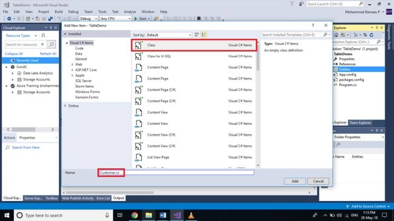Clear the Cloud Explorer search field
Image resolution: width=394 pixels, height=221 pixels.
[42, 44]
